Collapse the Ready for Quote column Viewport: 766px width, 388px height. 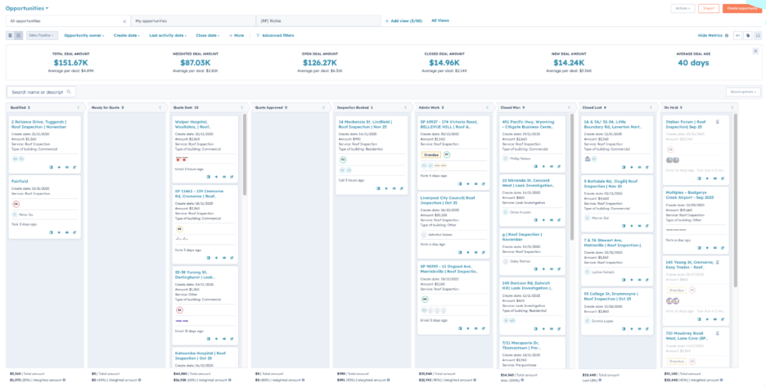[160, 107]
